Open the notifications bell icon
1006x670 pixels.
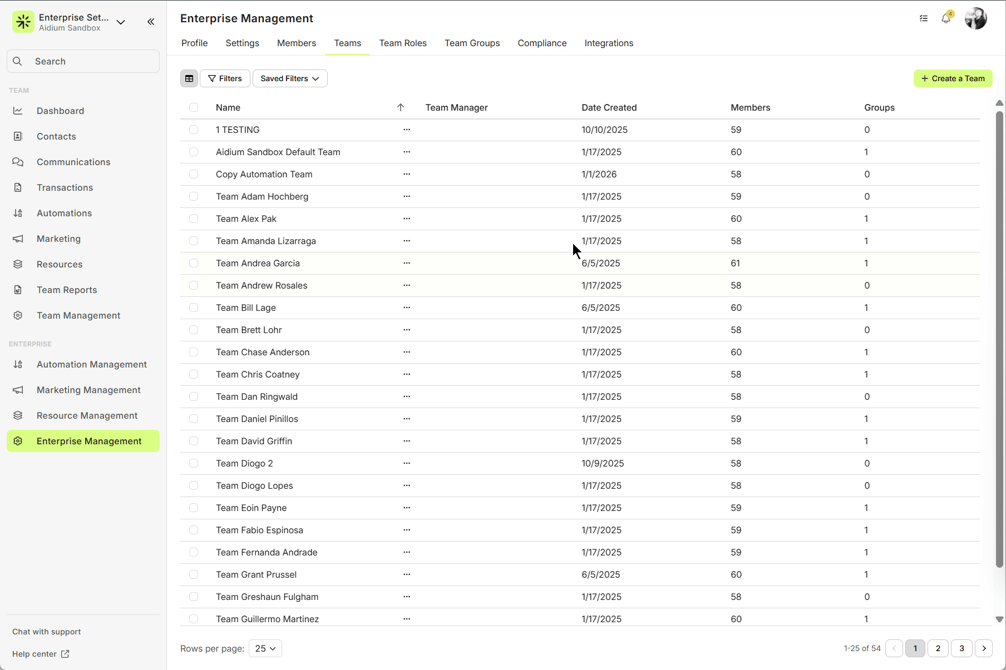pyautogui.click(x=945, y=18)
